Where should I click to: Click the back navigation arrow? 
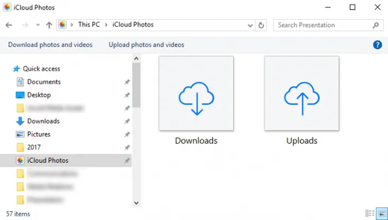[9, 25]
